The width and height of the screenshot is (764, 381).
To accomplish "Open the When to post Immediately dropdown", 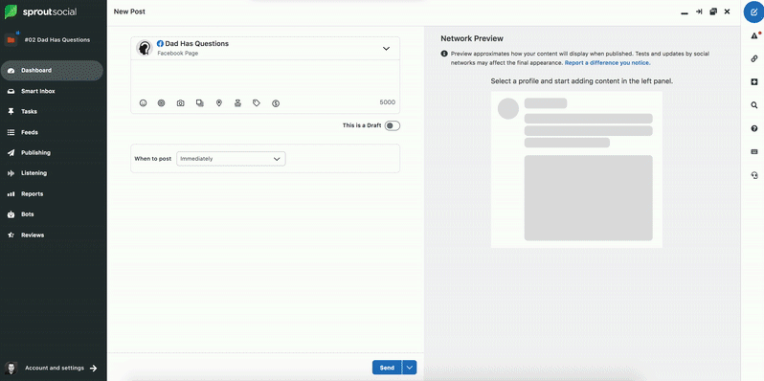I will click(231, 159).
